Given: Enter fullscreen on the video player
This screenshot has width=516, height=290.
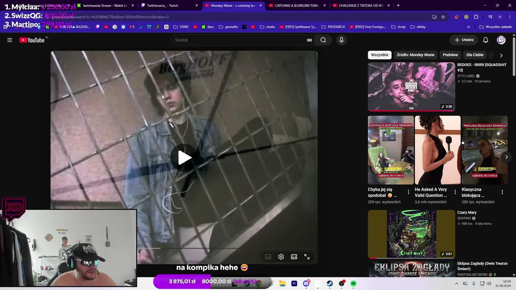Looking at the screenshot, I should [307, 257].
